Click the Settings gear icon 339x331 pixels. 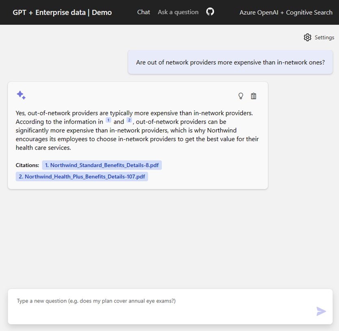[307, 37]
